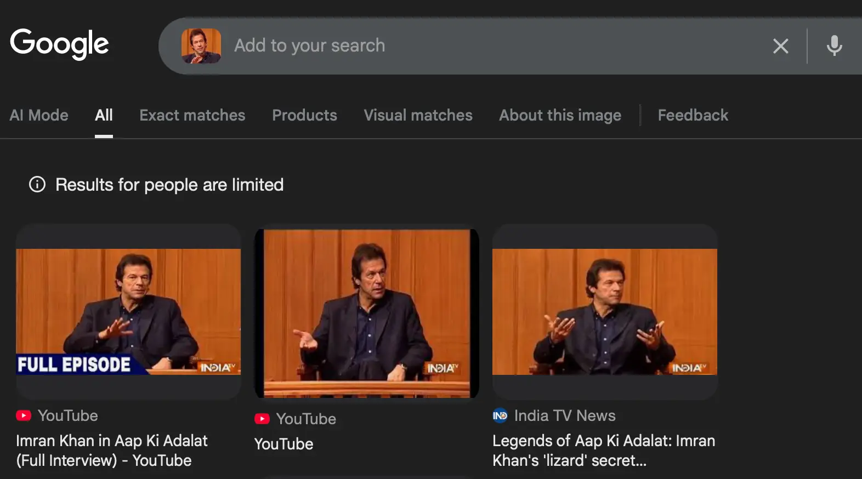862x479 pixels.
Task: Open the FULL EPISODE video thumbnail
Action: (x=128, y=311)
